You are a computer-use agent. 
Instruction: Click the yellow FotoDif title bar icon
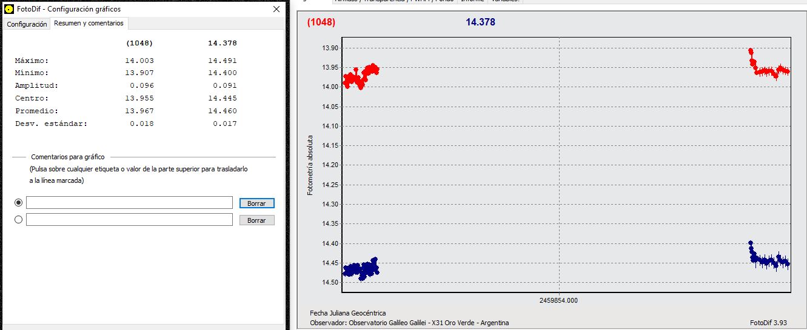[9, 9]
